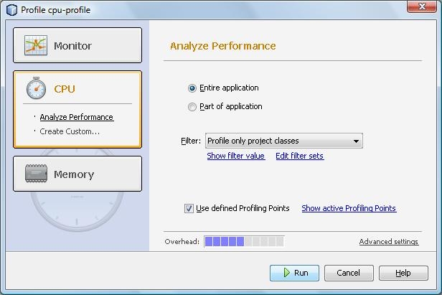Select the Analyze Performance entry
Viewport: 442px width, 295px height.
76,117
